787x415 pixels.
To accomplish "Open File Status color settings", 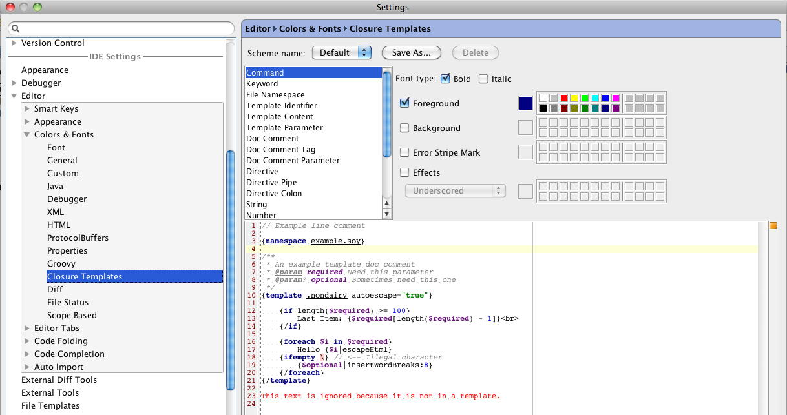I will [68, 303].
